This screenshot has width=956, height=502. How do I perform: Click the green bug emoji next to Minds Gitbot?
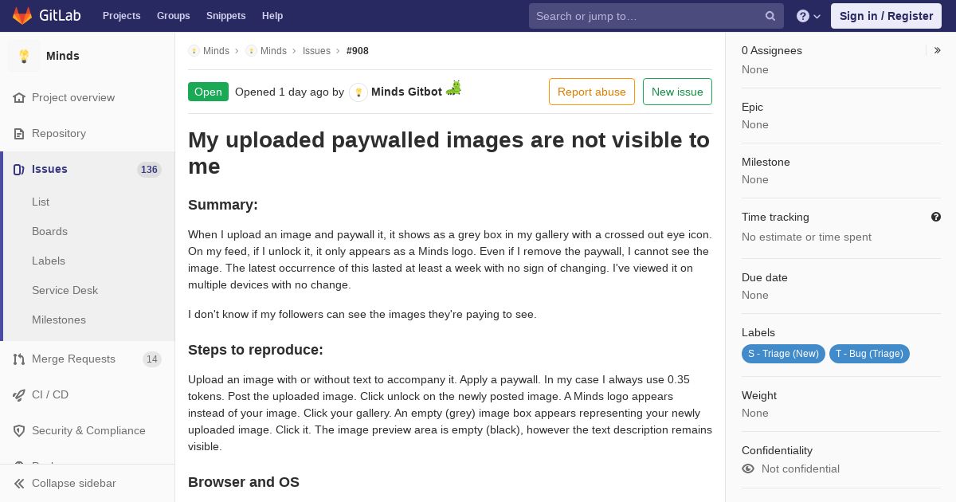pyautogui.click(x=453, y=88)
